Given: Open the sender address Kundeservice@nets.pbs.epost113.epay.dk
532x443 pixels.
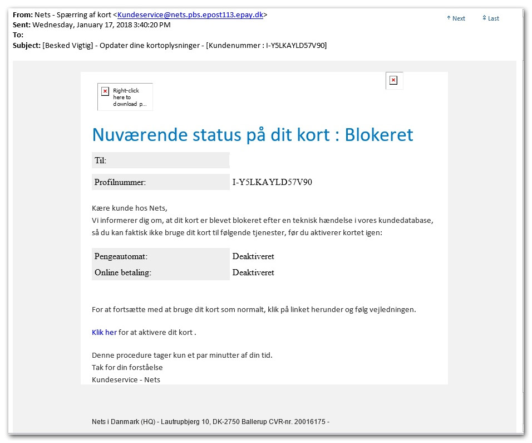Looking at the screenshot, I should click(x=190, y=14).
